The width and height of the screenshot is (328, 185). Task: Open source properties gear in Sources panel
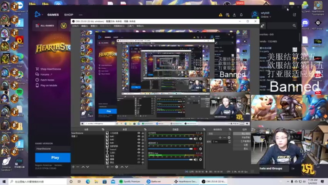(x=116, y=167)
